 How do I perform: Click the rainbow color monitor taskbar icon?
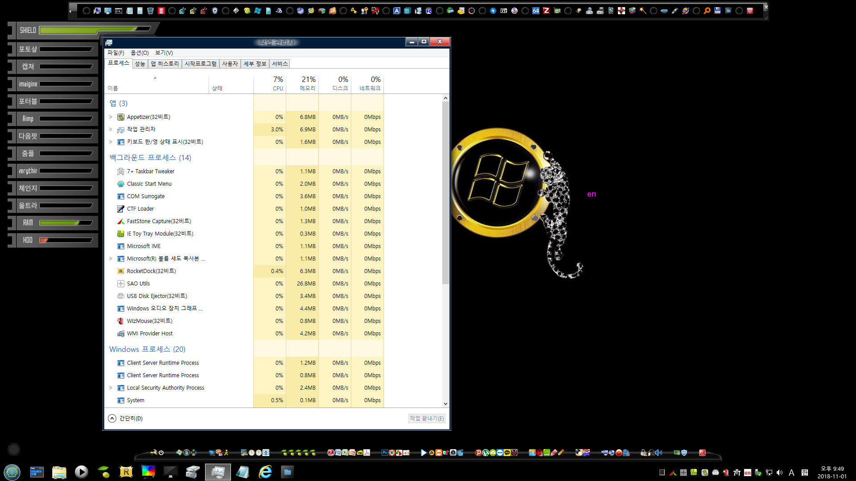click(x=148, y=471)
